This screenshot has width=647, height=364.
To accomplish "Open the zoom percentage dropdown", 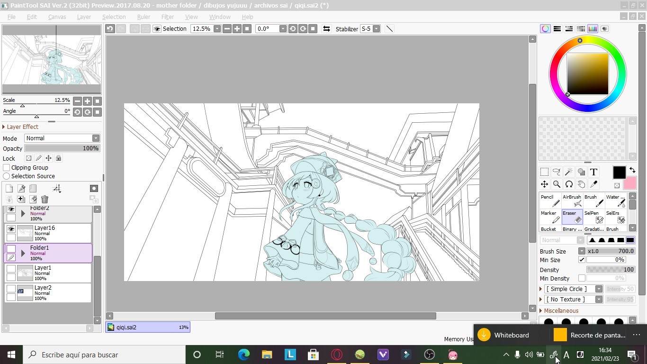I will pyautogui.click(x=217, y=29).
